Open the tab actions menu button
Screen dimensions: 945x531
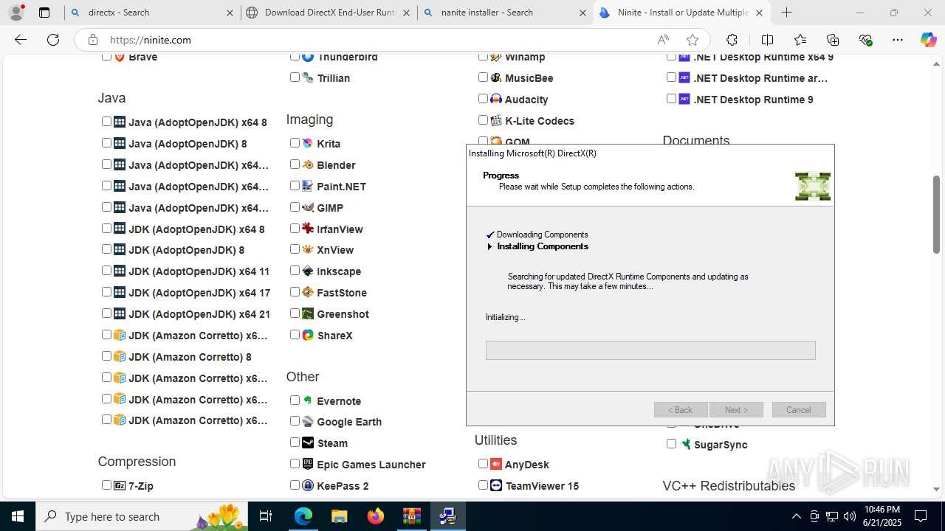pyautogui.click(x=44, y=13)
